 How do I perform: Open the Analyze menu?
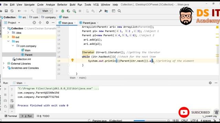click(51, 4)
